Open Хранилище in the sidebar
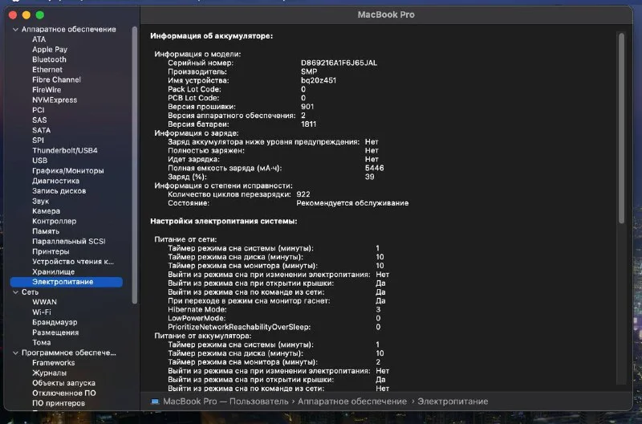This screenshot has width=642, height=424. click(x=54, y=271)
